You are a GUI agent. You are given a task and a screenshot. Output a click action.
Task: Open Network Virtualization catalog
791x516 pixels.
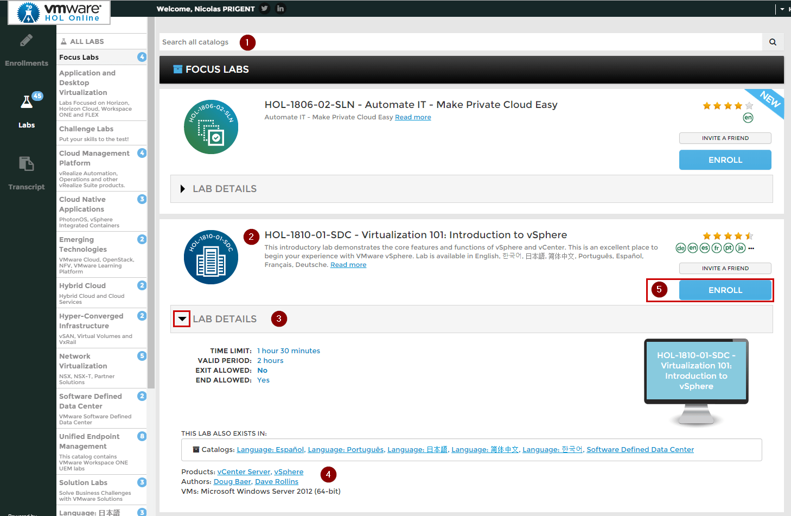[x=101, y=368]
